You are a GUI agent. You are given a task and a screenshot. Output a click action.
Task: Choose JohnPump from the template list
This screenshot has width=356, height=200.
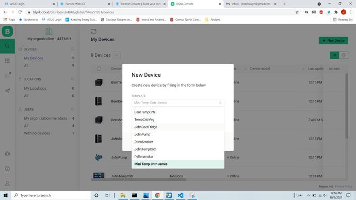[178, 135]
